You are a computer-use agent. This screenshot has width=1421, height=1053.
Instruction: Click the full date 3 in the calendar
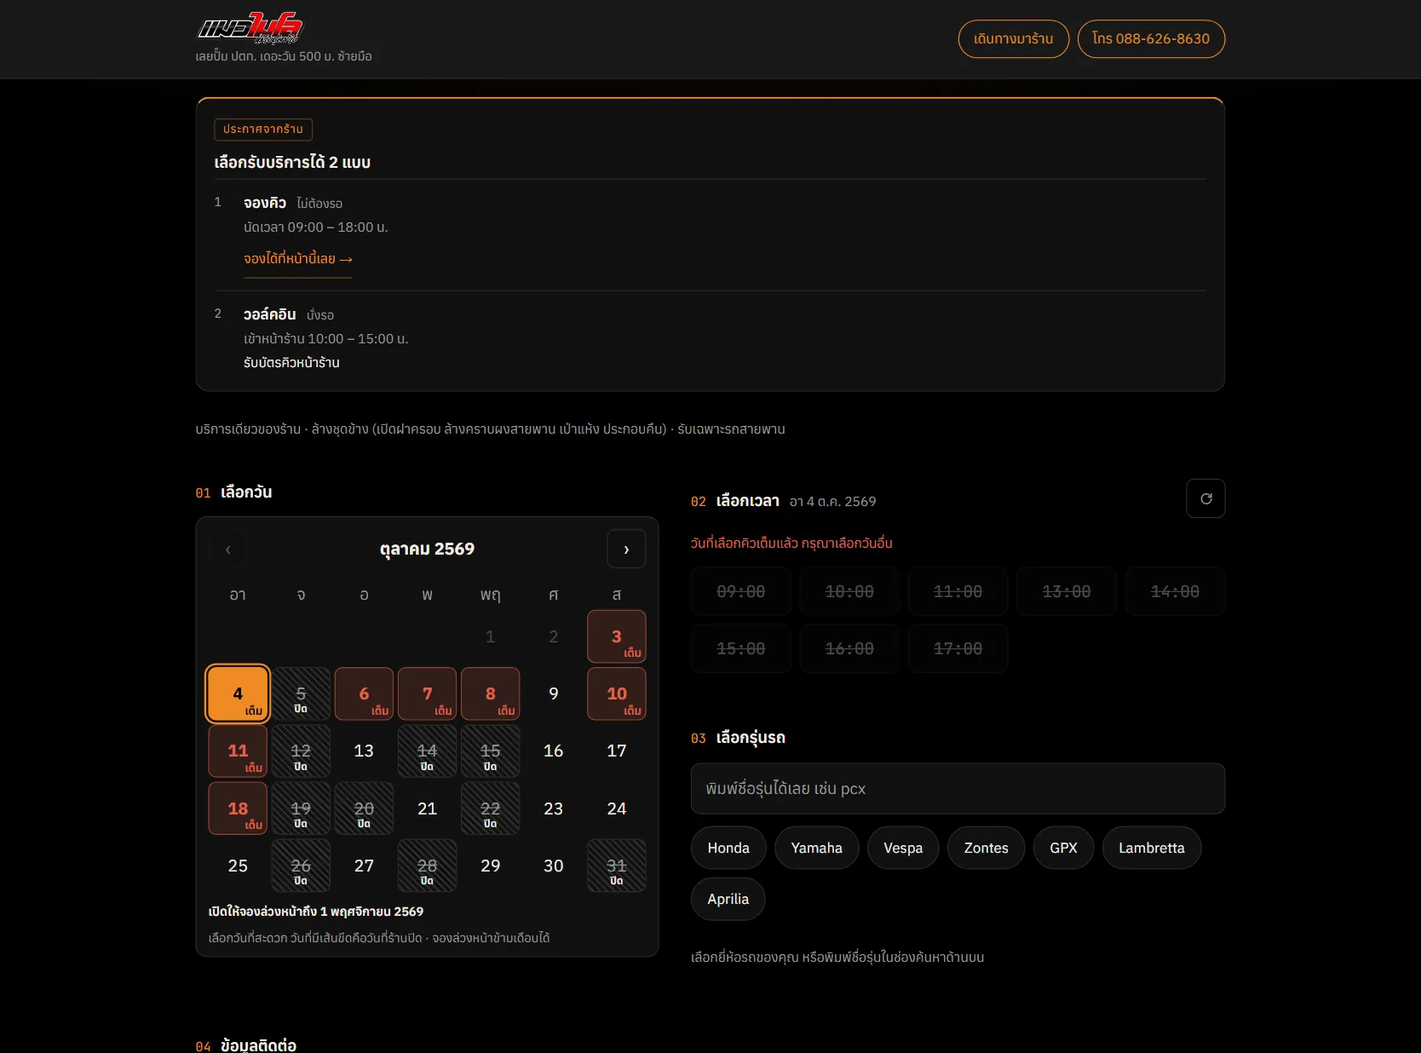click(617, 636)
